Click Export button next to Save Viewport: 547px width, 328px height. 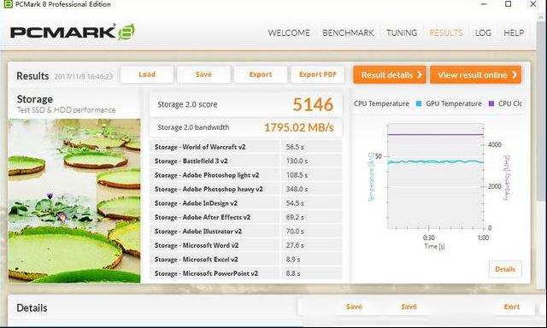261,74
